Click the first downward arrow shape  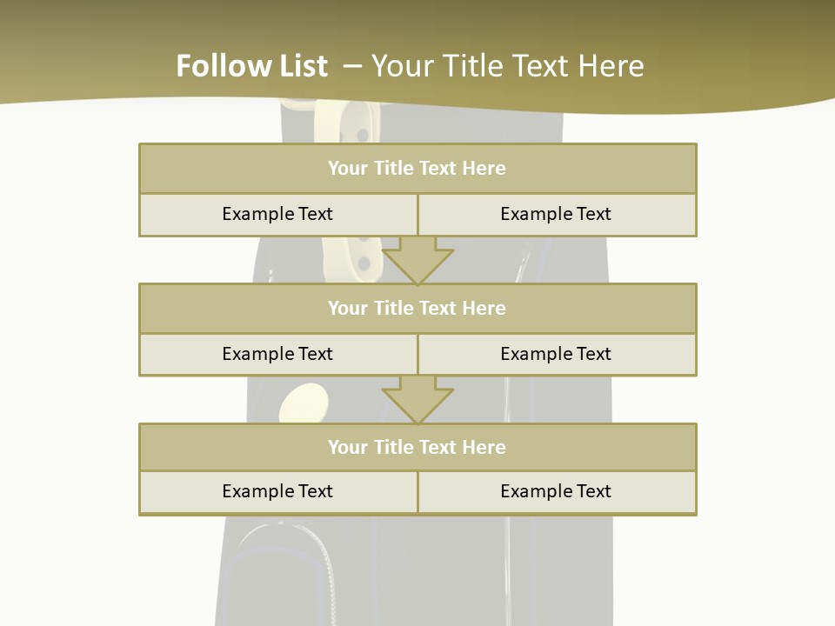click(x=417, y=259)
